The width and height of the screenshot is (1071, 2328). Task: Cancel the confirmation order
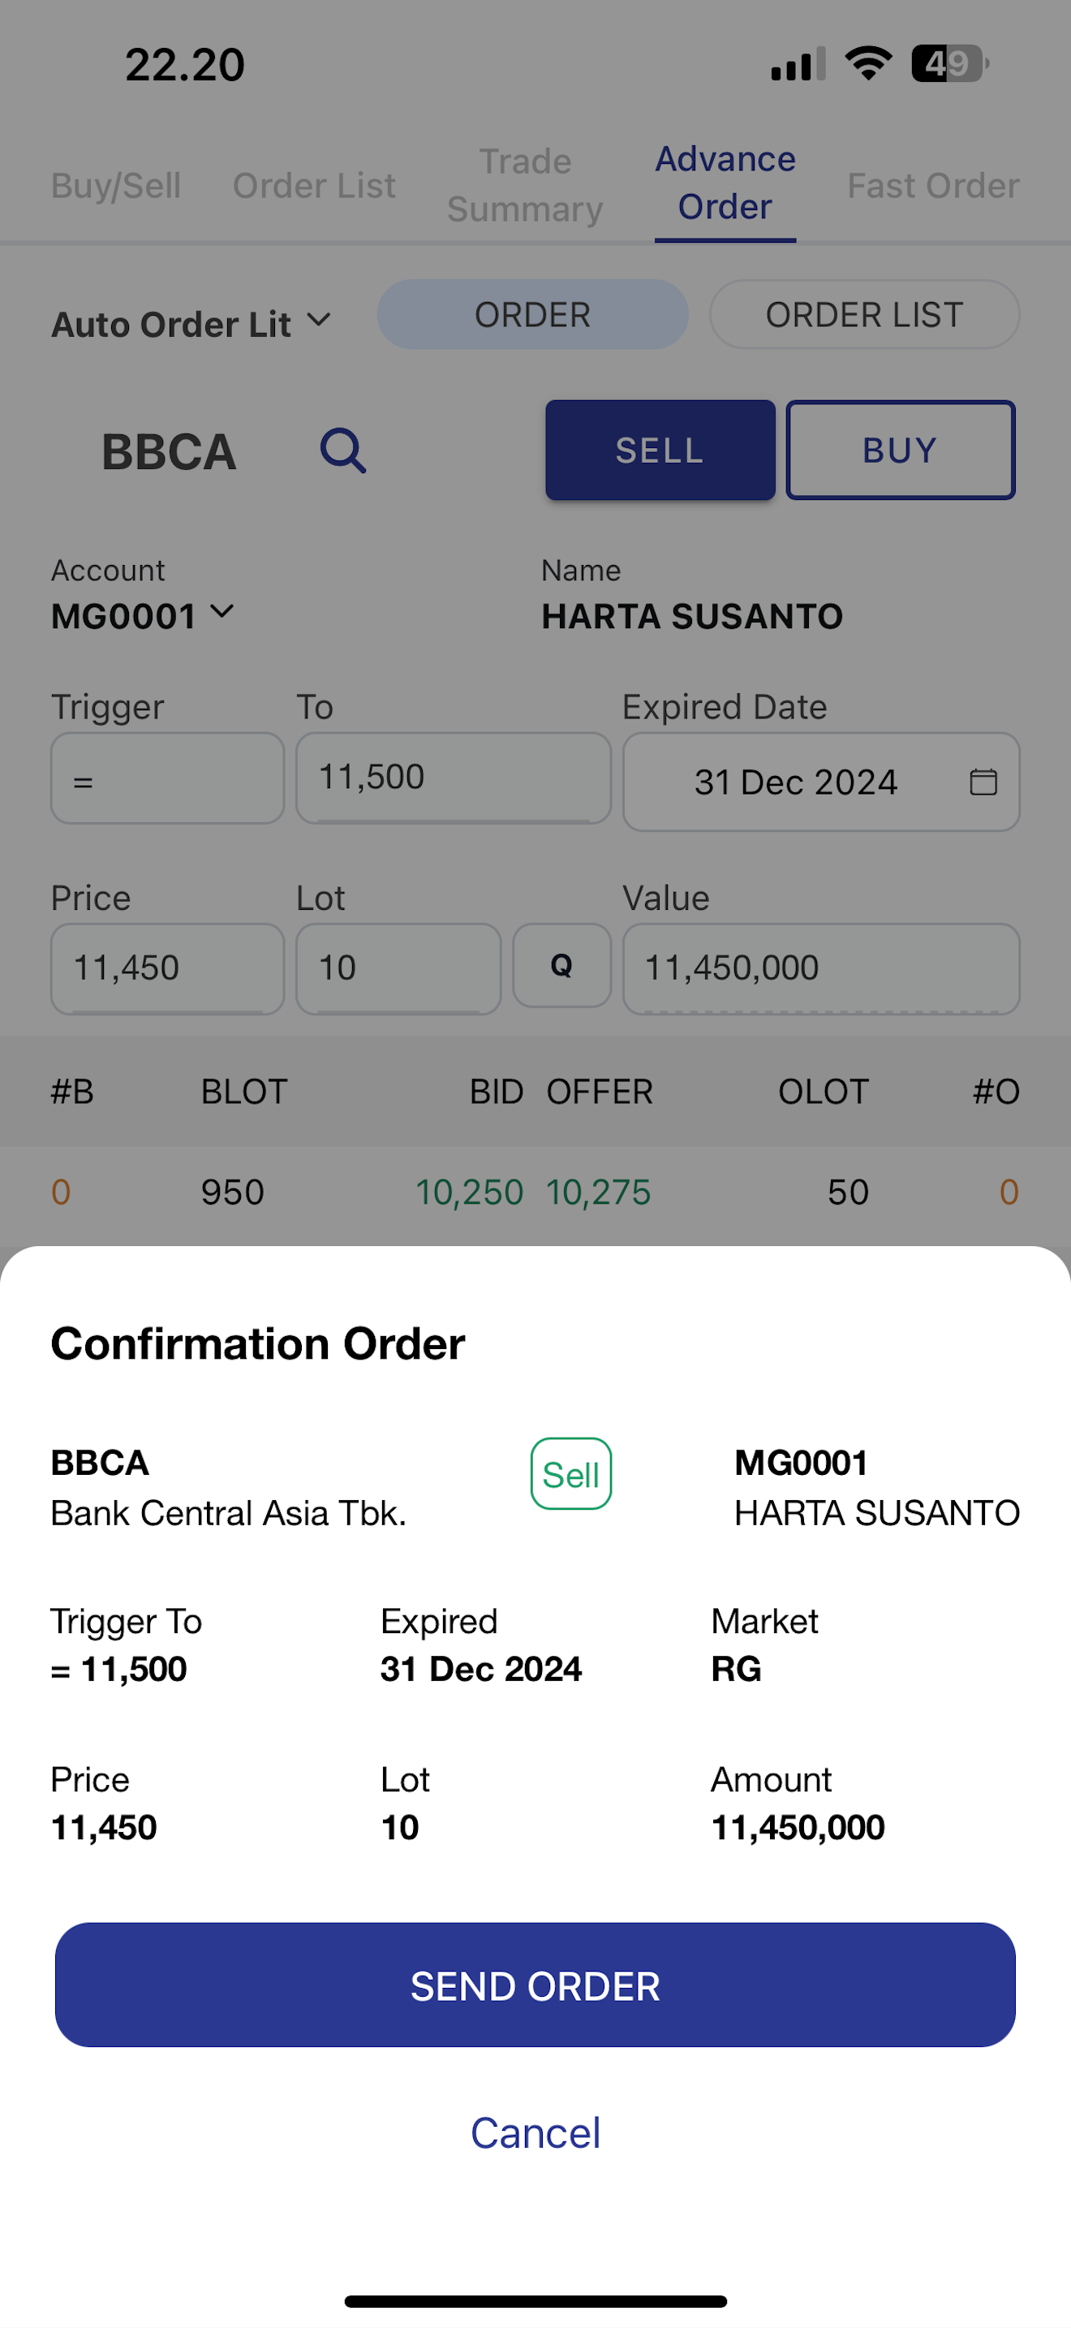point(535,2133)
